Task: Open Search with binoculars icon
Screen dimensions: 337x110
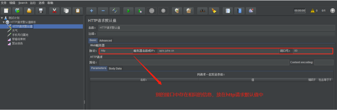Action: pos(202,11)
